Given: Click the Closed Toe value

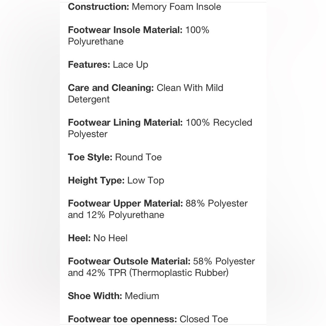Looking at the screenshot, I should click(x=204, y=319).
